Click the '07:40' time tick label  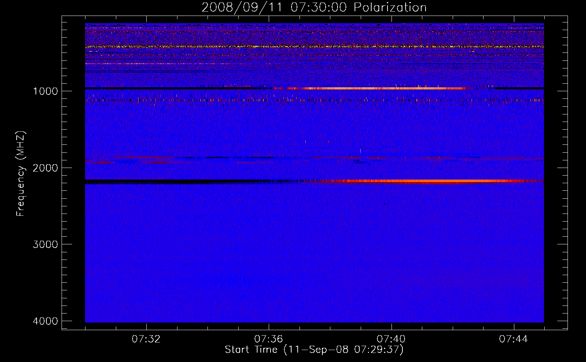pos(391,339)
